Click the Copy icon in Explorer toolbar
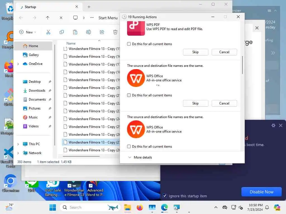This screenshot has height=214, width=286. pyautogui.click(x=62, y=32)
